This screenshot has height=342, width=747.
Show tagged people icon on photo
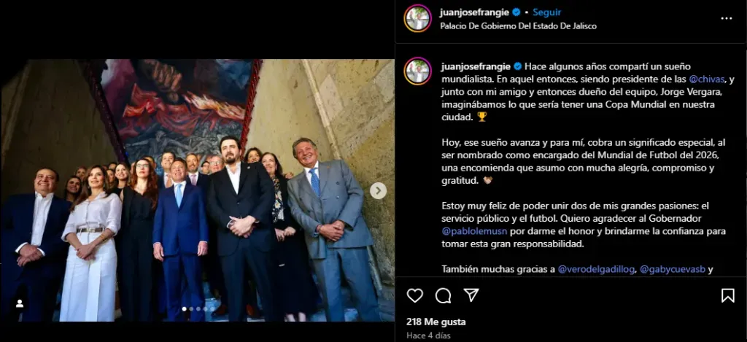pyautogui.click(x=20, y=303)
